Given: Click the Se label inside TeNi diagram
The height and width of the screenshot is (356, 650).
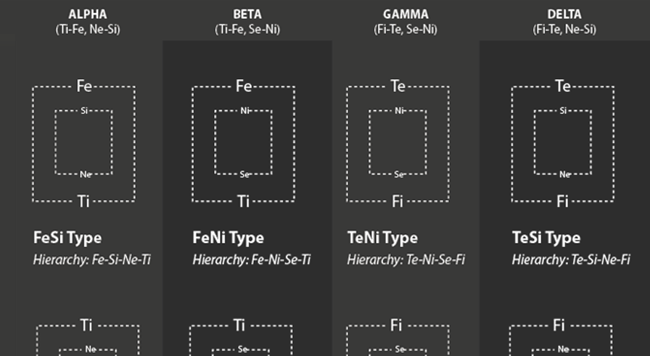Looking at the screenshot, I should coord(399,175).
